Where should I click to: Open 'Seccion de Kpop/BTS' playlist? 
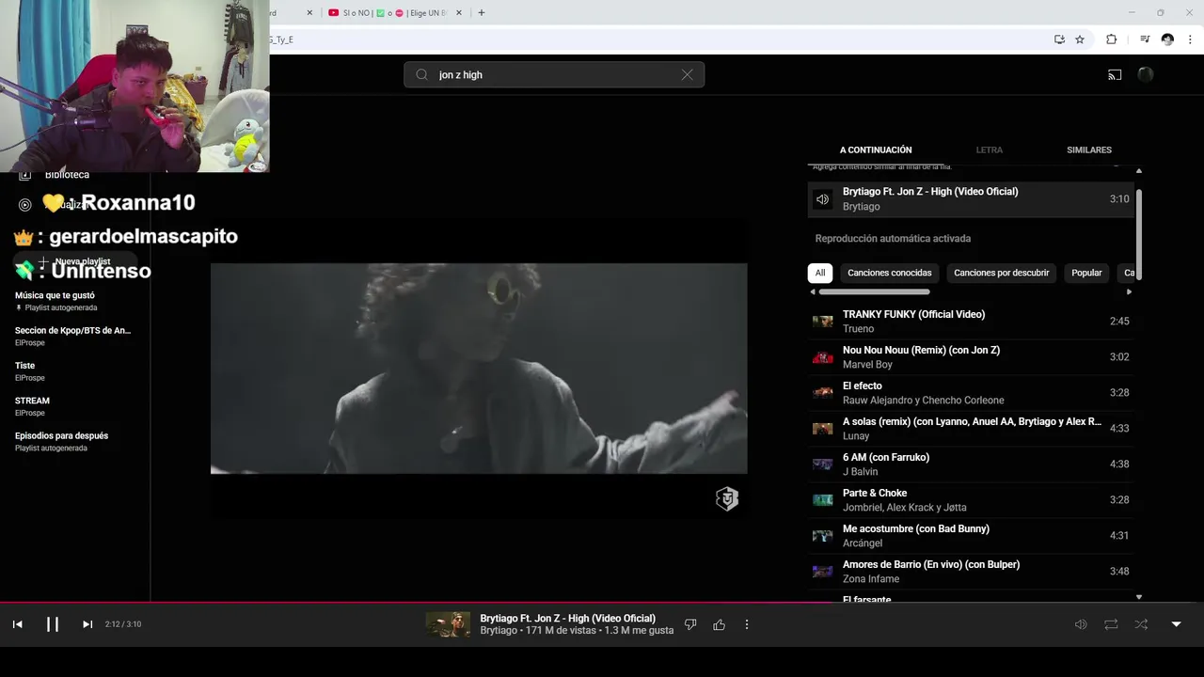pyautogui.click(x=75, y=337)
